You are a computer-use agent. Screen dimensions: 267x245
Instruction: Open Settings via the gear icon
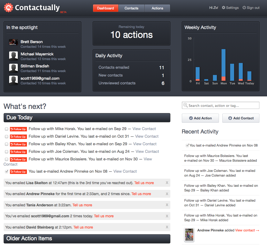pos(223,8)
